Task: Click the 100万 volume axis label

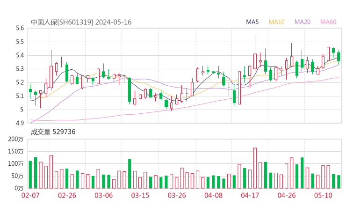Action: 16,164
